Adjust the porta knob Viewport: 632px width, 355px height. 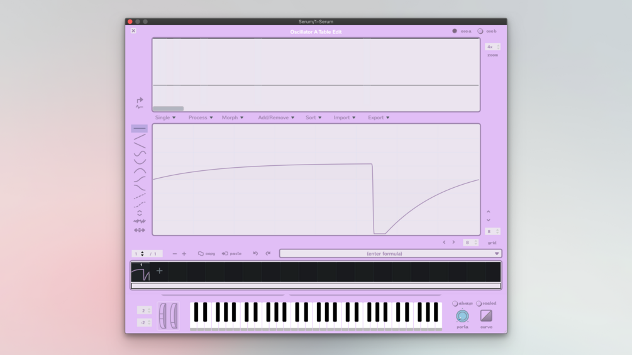pyautogui.click(x=462, y=316)
